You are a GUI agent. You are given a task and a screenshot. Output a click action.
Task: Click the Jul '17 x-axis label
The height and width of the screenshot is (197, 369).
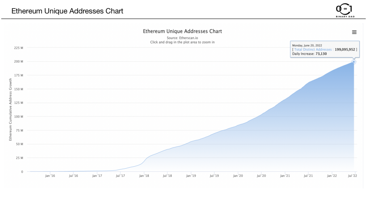point(120,176)
